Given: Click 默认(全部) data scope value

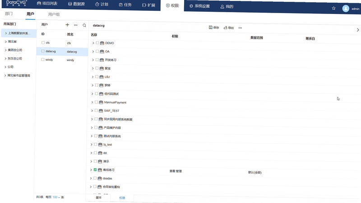Looking at the screenshot, I should coord(255,172).
